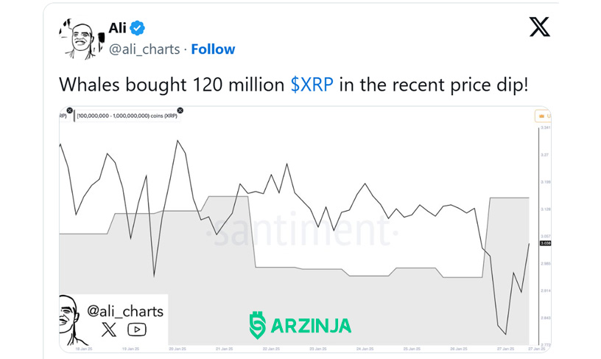Click the 3.038 current price label
Screen dimensions: 601x359
(x=546, y=243)
